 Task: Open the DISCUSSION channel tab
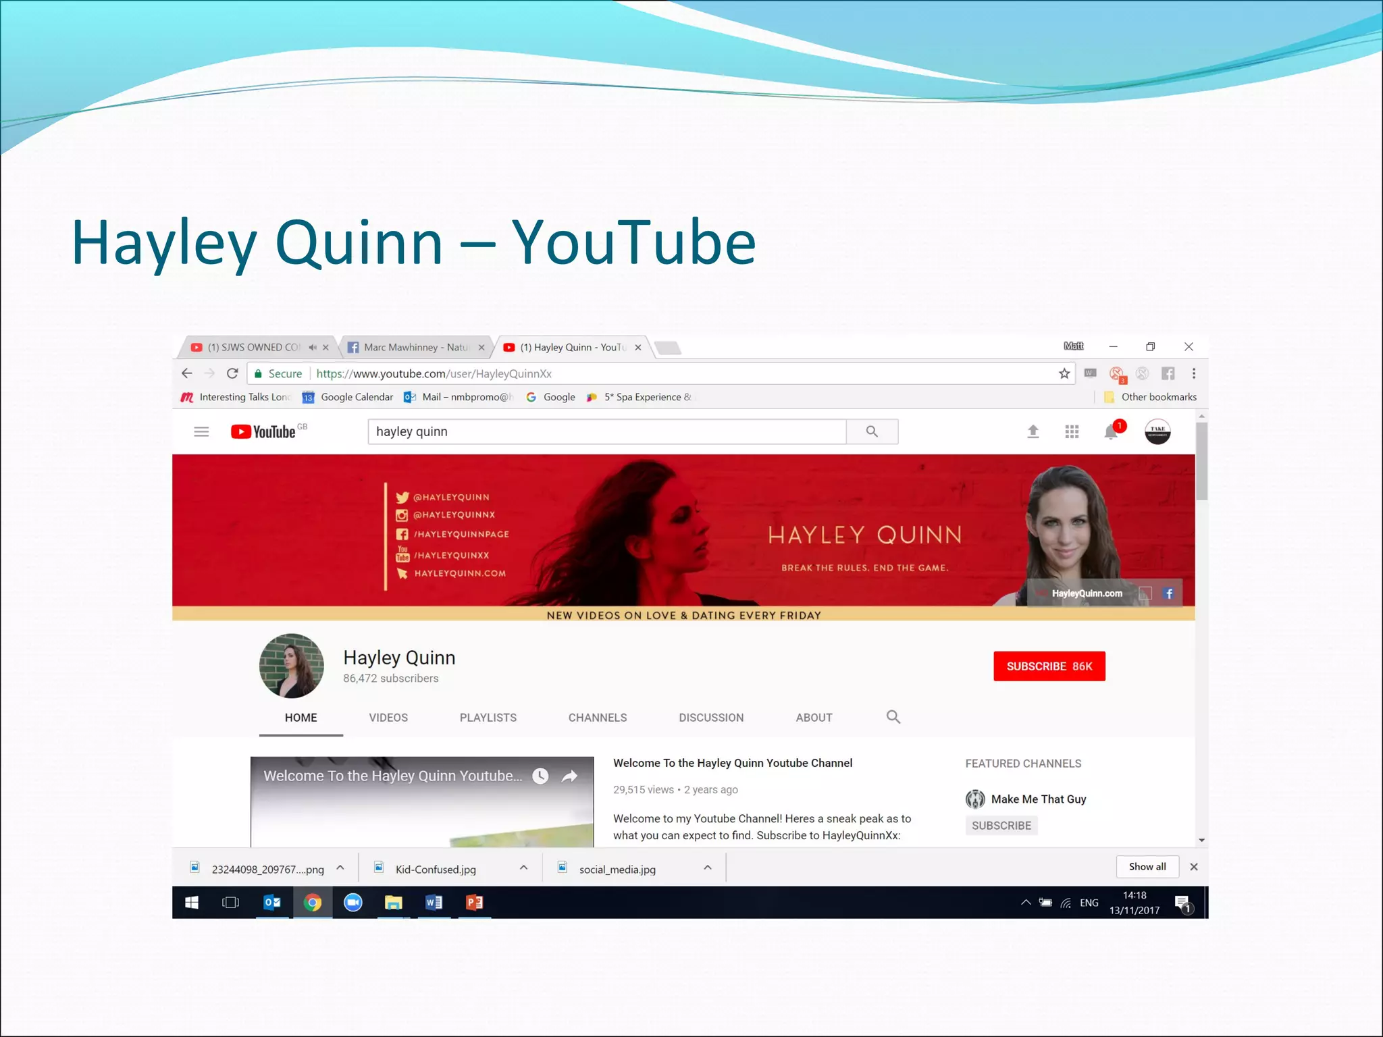click(x=711, y=718)
